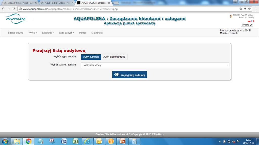Expand the Baza danych menu
Image resolution: width=259 pixels, height=145 pixels.
coord(66,33)
